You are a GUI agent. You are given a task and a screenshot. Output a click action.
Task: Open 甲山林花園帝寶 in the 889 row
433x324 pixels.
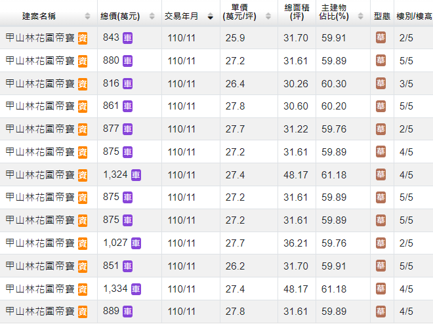click(x=40, y=312)
